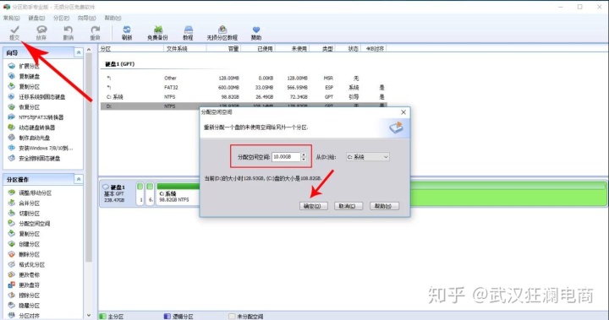This screenshot has height=320, width=609.
Task: Click the 10.00GB free space input field
Action: [x=286, y=157]
